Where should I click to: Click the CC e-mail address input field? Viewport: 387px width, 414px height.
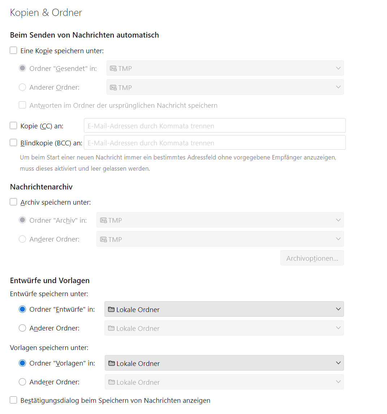[215, 126]
